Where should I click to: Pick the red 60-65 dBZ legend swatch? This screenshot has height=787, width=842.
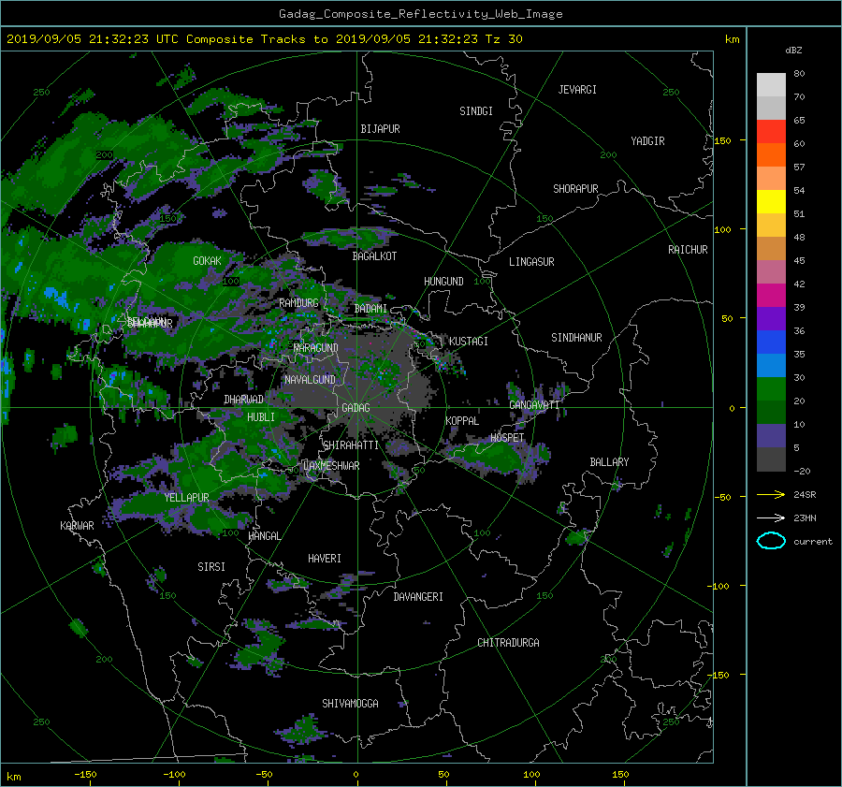(771, 132)
